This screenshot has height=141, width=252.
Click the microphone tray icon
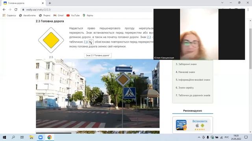coord(208,137)
